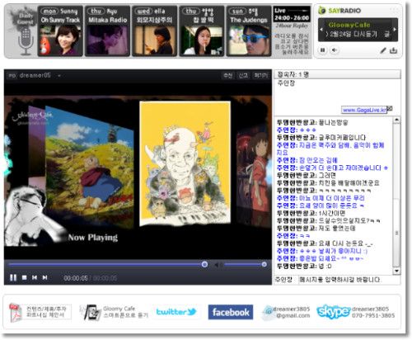Click the 신고 report button

pos(243,75)
